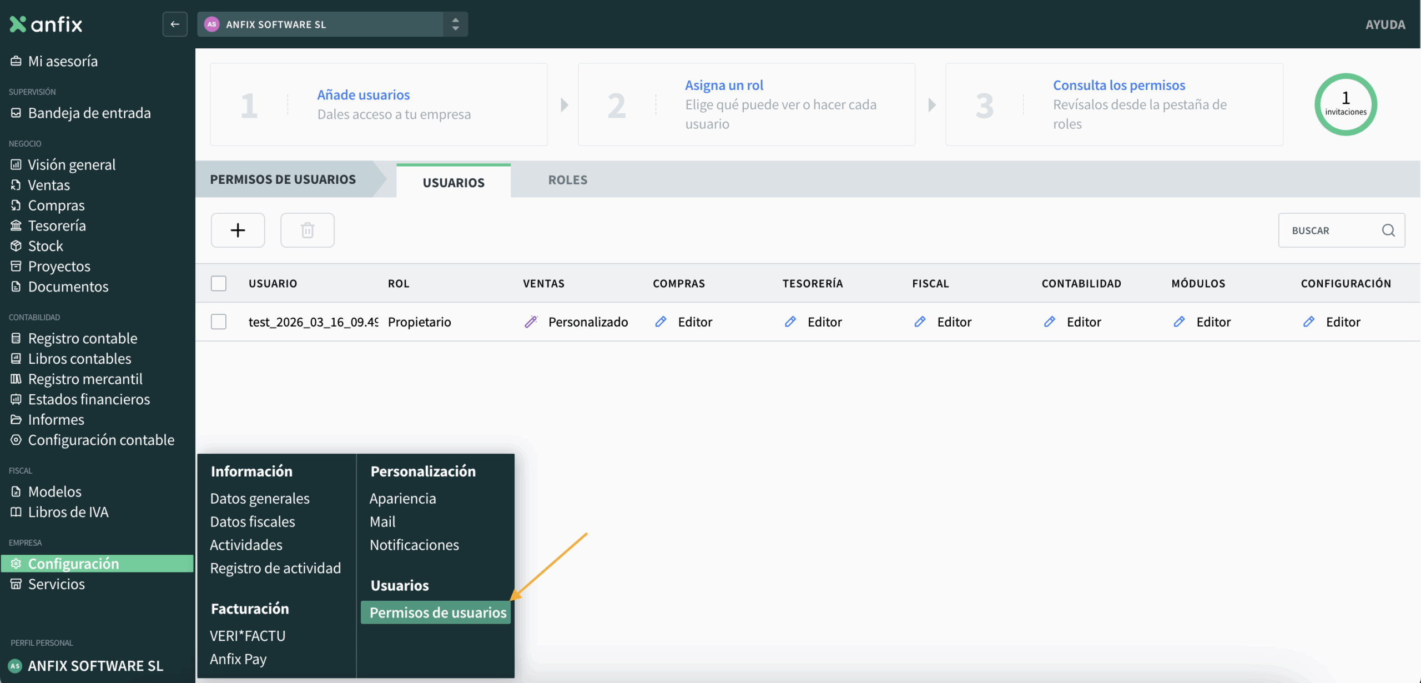The width and height of the screenshot is (1421, 683).
Task: Click the AYUDA help link
Action: (1385, 24)
